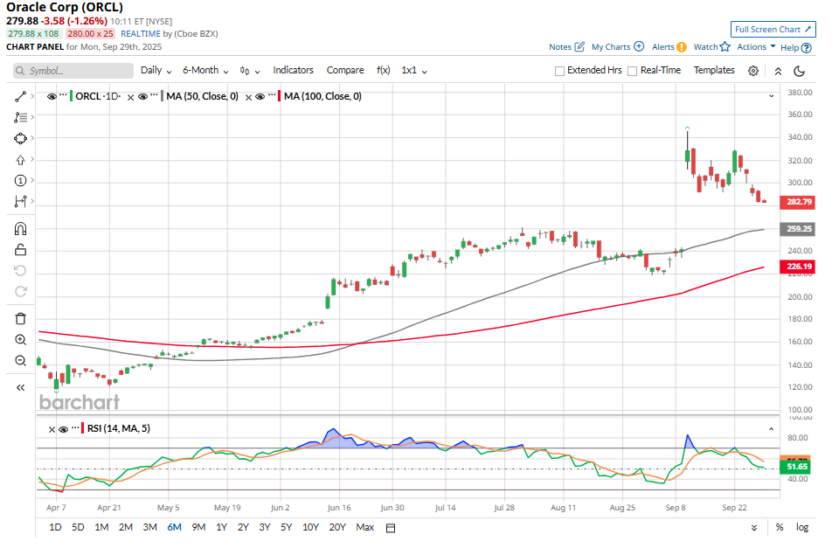Expand the 6-Month period dropdown
The image size is (839, 555).
205,71
